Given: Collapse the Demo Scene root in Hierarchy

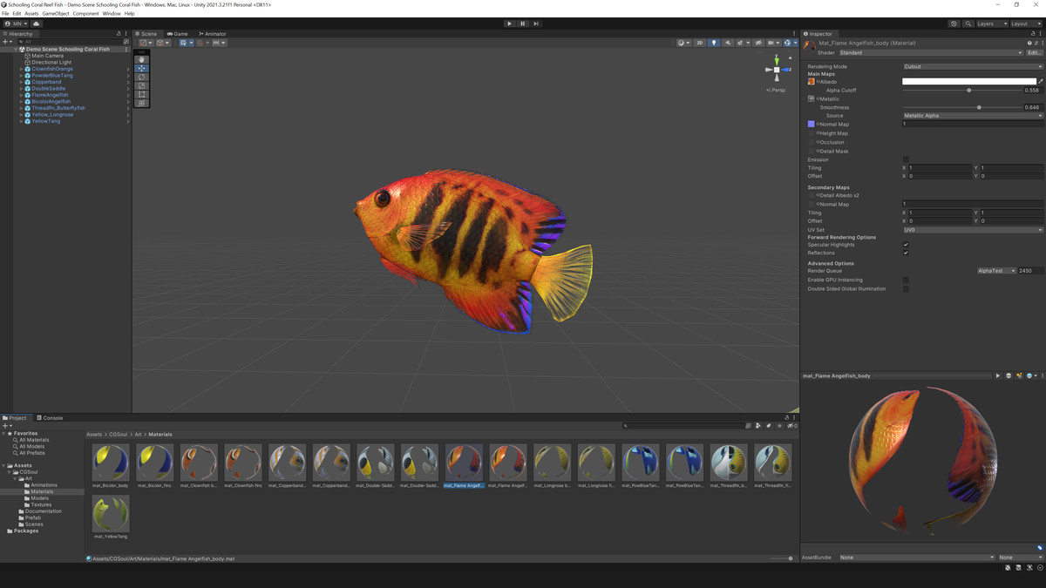Looking at the screenshot, I should tap(16, 50).
